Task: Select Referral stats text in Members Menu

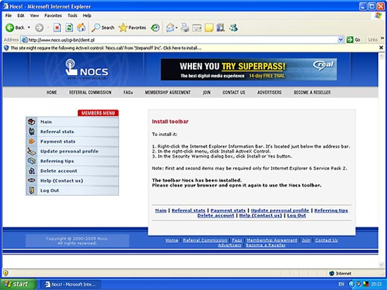Action: (x=57, y=132)
